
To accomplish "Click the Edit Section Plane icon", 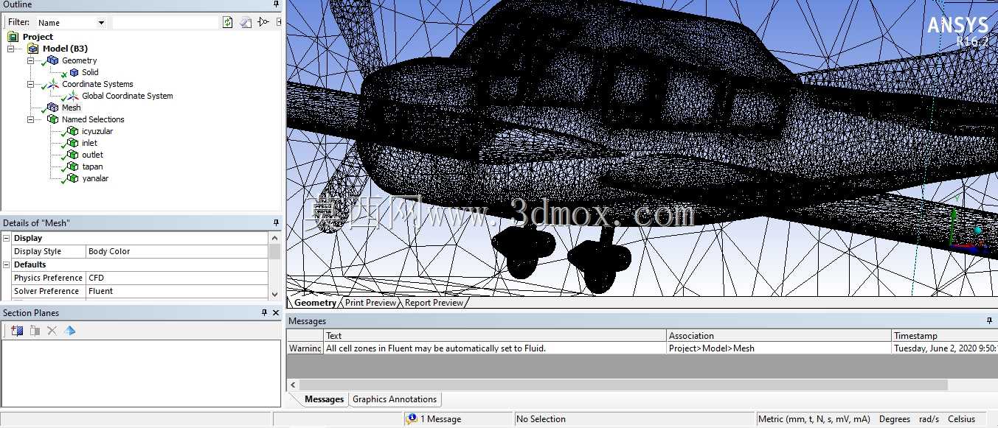I will (35, 331).
